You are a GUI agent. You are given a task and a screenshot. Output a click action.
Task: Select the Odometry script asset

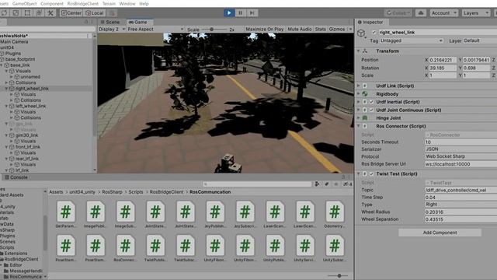[335, 215]
